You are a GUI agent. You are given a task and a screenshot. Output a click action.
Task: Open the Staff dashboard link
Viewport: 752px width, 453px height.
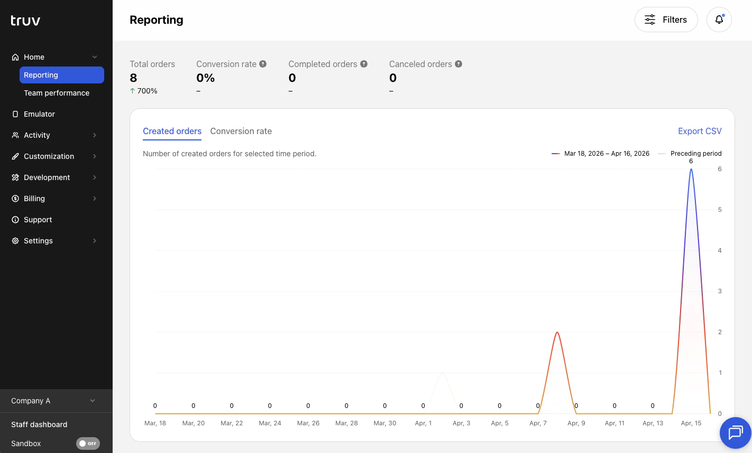coord(39,424)
